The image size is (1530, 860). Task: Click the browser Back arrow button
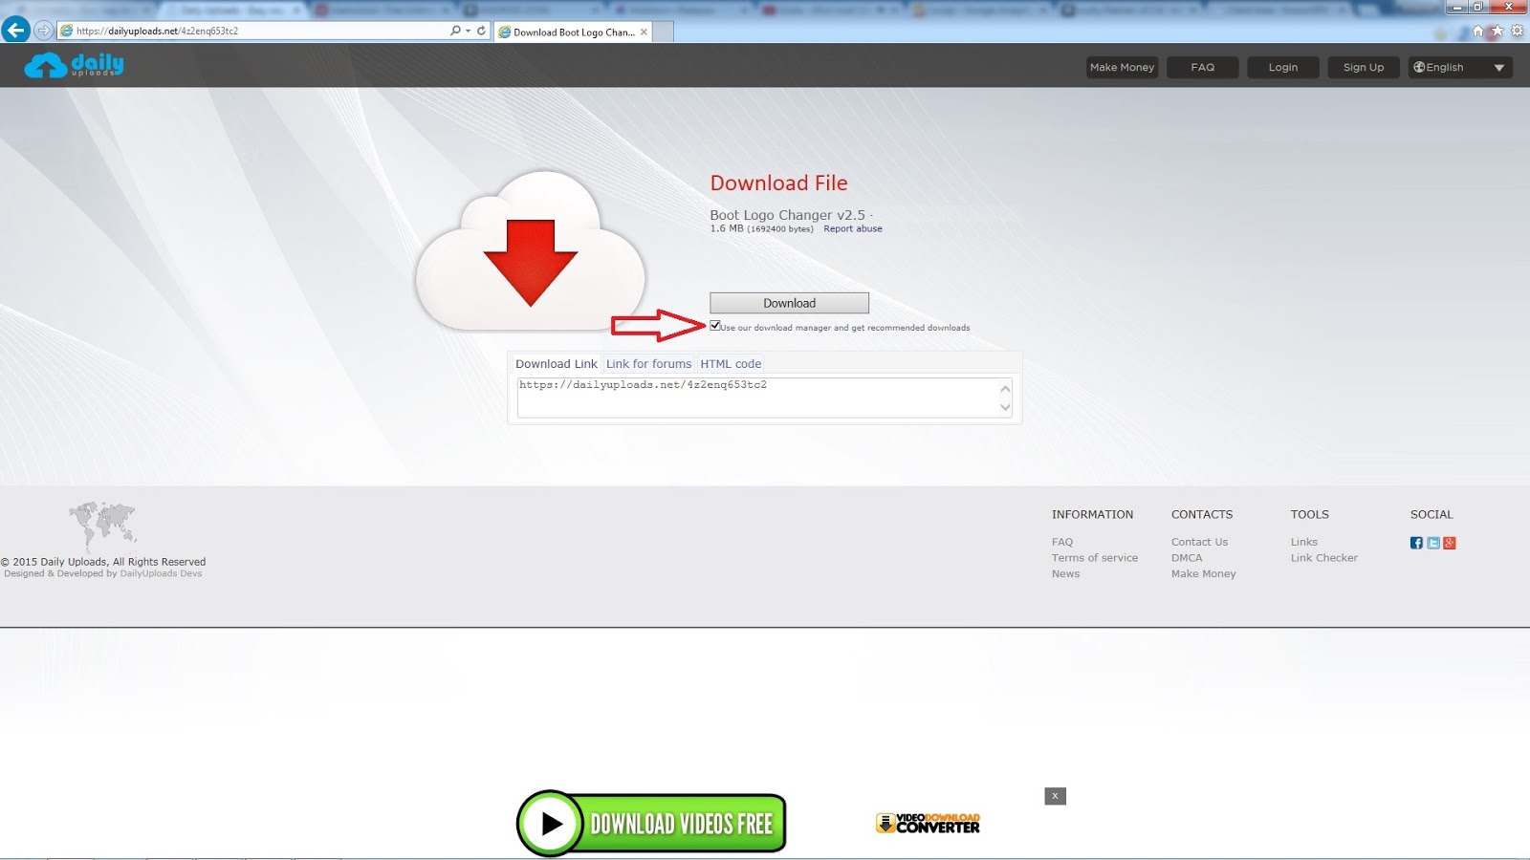point(15,31)
